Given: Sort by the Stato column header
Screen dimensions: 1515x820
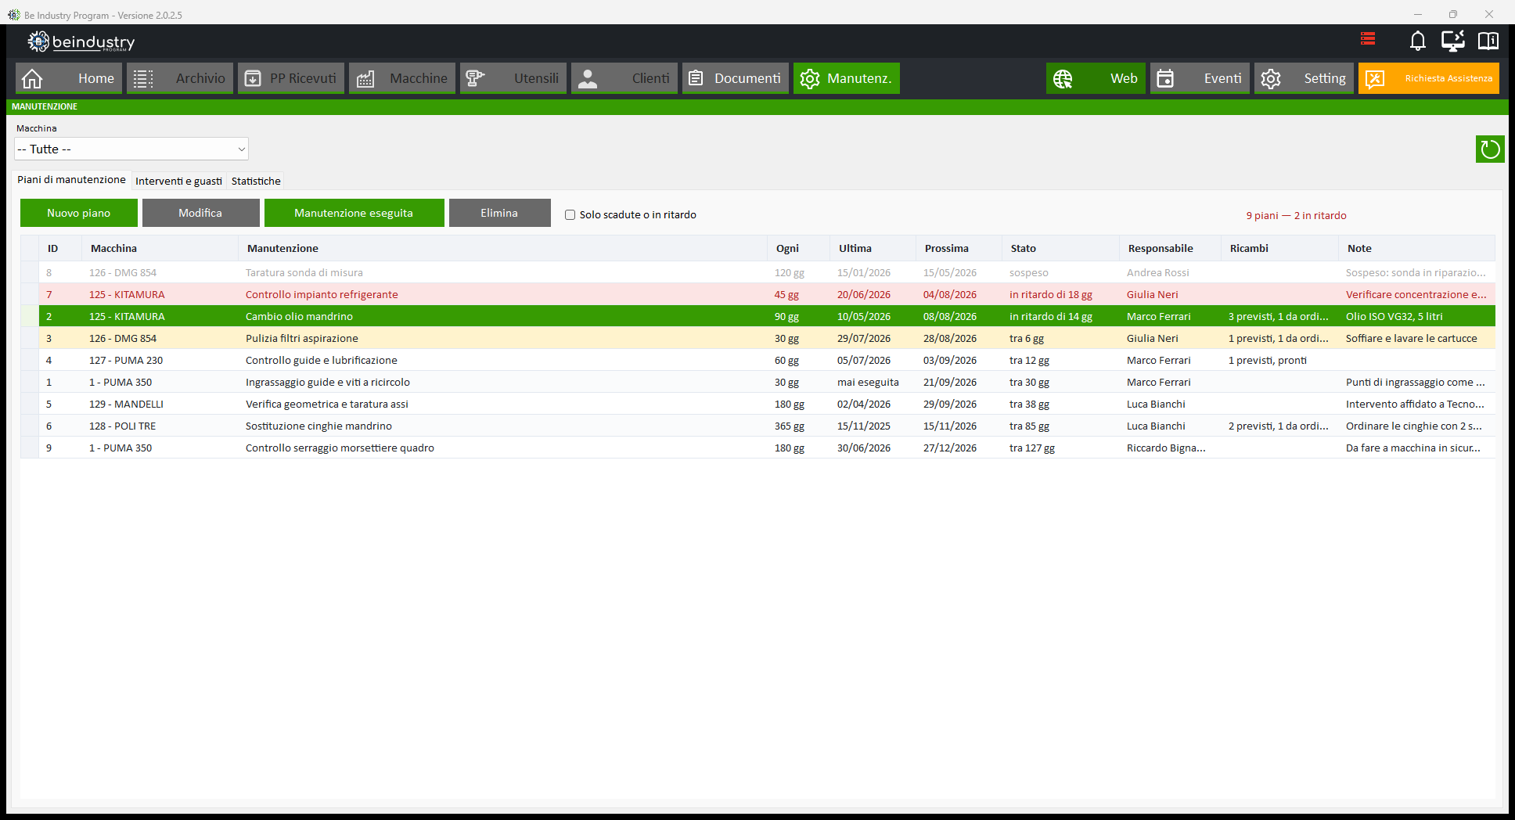Looking at the screenshot, I should coord(1060,248).
